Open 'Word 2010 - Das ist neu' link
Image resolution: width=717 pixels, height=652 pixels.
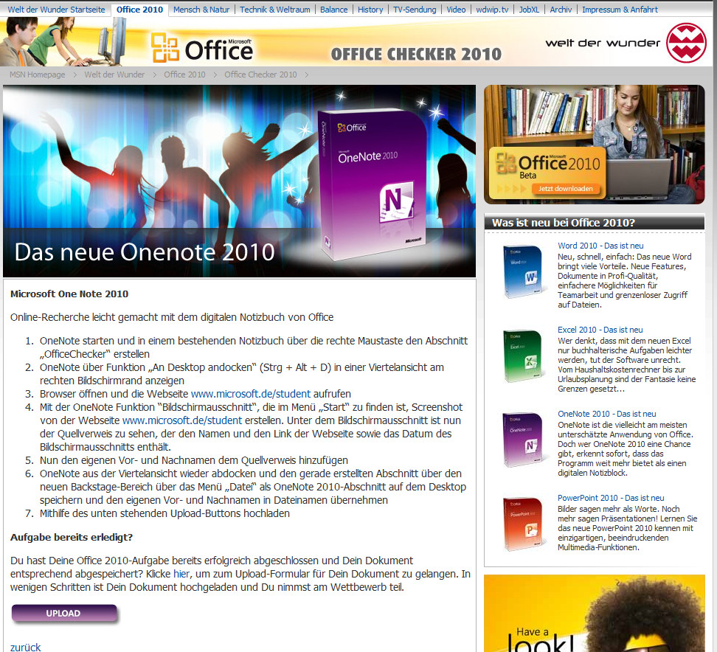coord(600,246)
